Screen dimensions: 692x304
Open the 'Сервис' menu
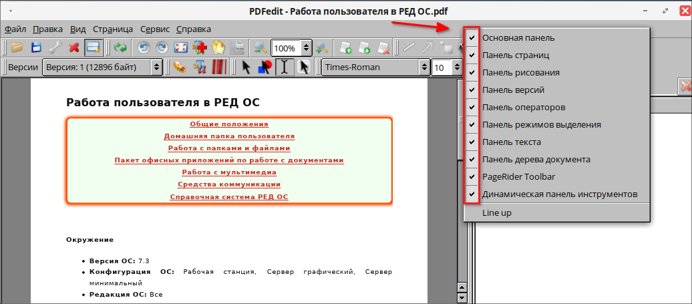pos(155,29)
